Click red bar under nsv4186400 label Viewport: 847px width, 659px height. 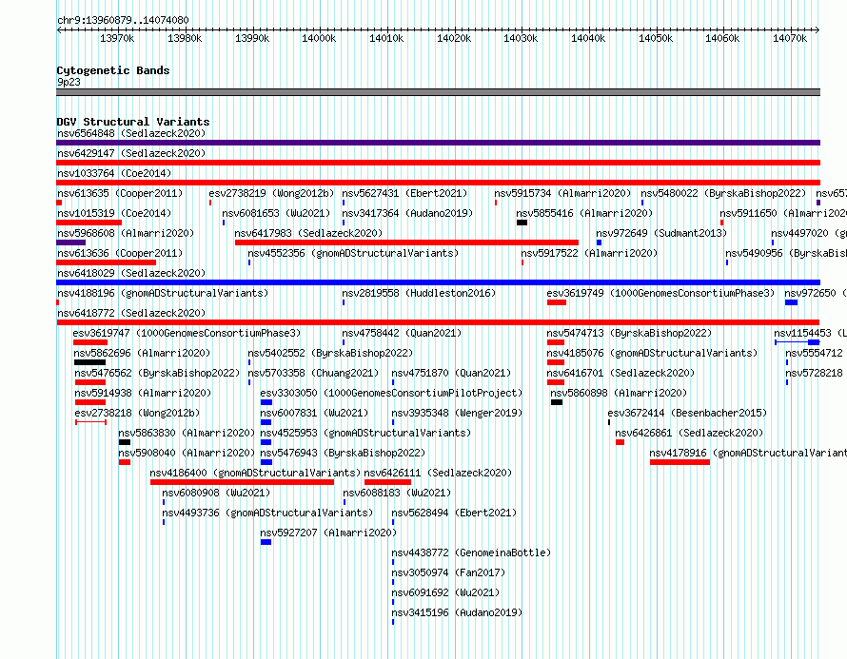[x=242, y=482]
